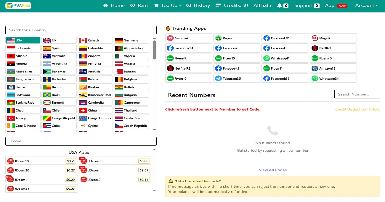Choose the Netflix-R2 app

[x=189, y=68]
